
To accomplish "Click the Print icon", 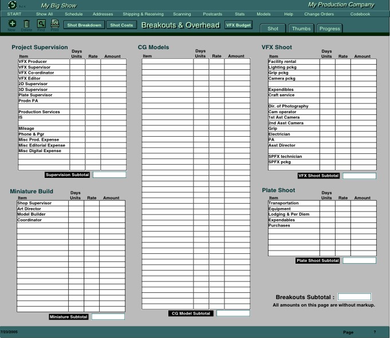I will (x=55, y=24).
